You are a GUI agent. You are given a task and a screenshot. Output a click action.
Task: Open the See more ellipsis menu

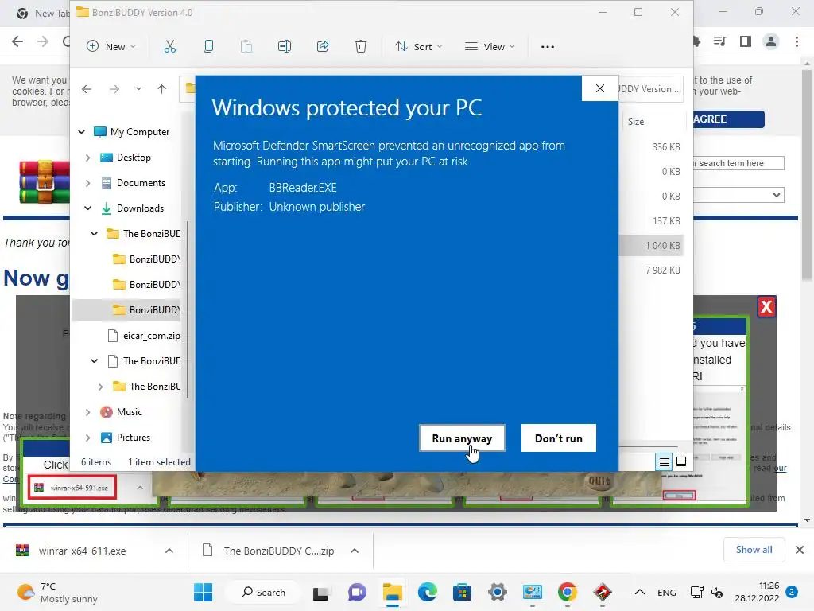click(548, 46)
